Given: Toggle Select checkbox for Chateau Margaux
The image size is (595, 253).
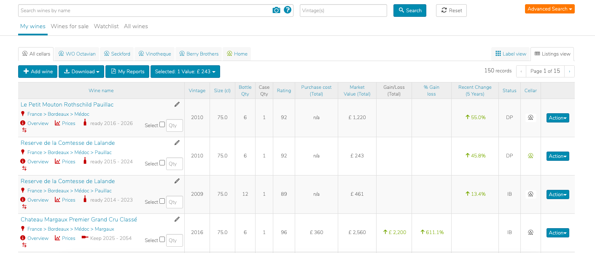Looking at the screenshot, I should pos(162,240).
